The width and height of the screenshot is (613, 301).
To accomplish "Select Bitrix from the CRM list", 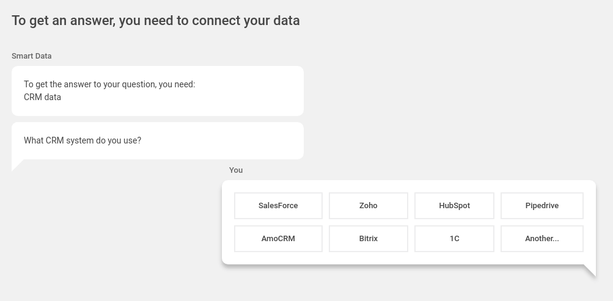I will coord(368,239).
